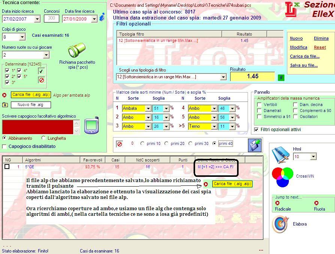Click the Elimina filter link
This screenshot has width=335, height=254.
coord(321,39)
